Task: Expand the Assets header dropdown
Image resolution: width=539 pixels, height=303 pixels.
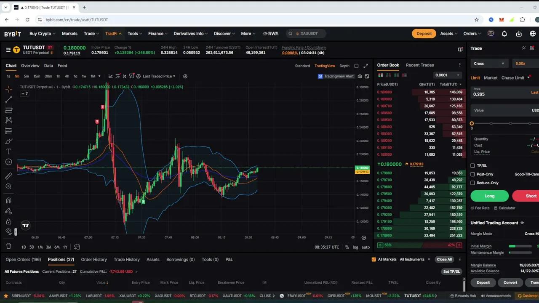Action: pyautogui.click(x=449, y=34)
